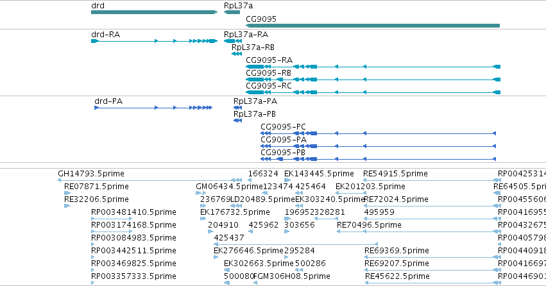This screenshot has height=286, width=546.
Task: Select the drd-PA protein label
Action: [x=108, y=101]
